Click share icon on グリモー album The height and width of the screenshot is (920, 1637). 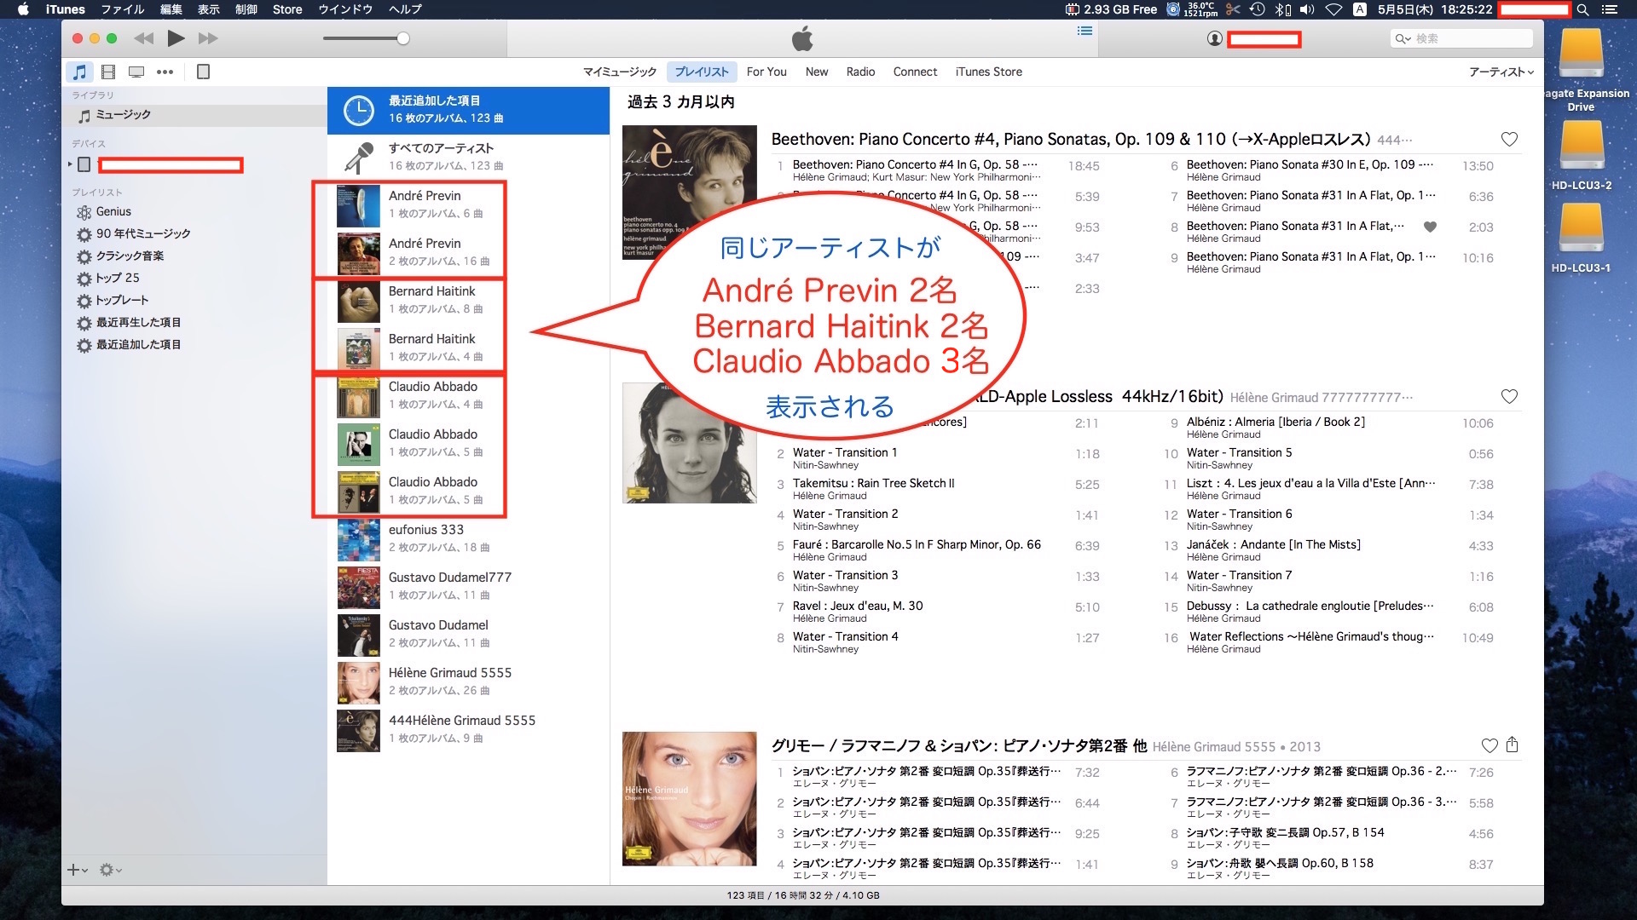coord(1512,745)
